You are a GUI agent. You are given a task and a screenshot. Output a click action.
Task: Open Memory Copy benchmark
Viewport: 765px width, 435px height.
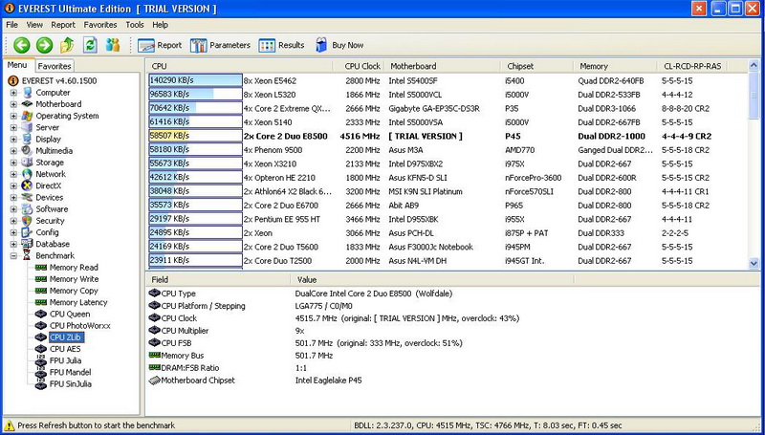74,292
